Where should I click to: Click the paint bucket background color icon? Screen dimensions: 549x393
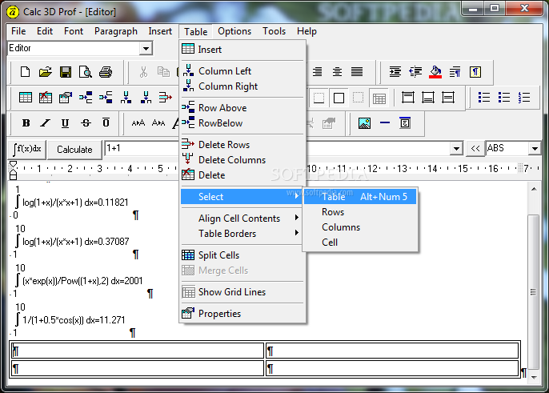pyautogui.click(x=435, y=72)
